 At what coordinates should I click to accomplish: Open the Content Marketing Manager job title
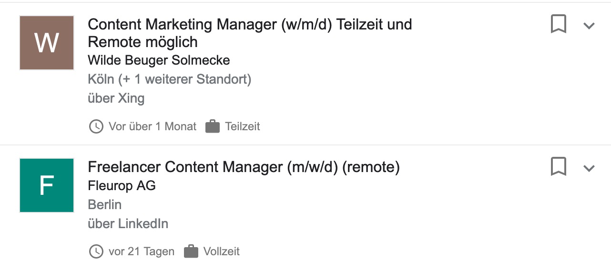tap(250, 33)
